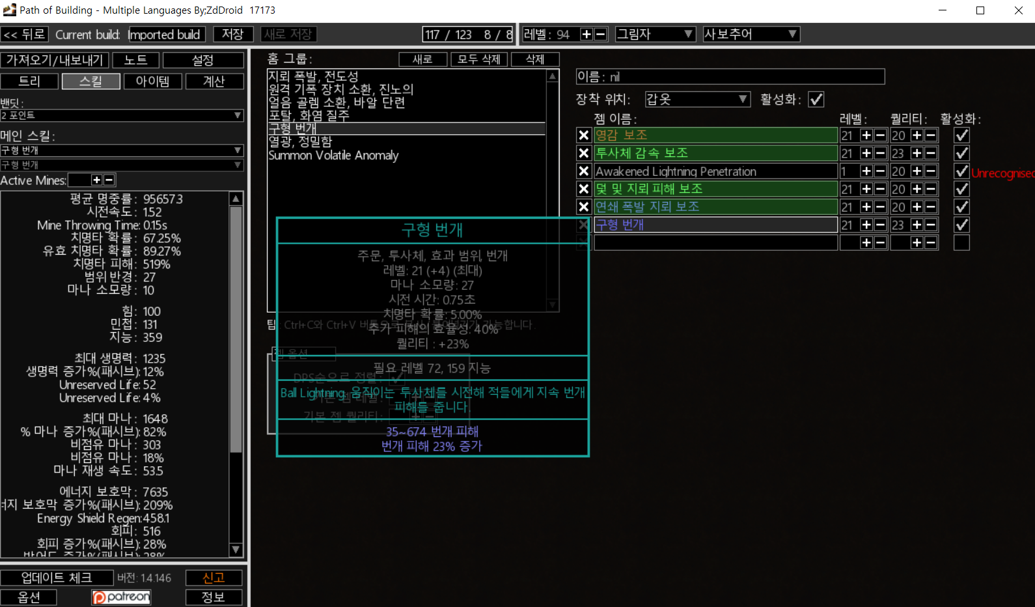Raise 구형 번개 gem level with plus
This screenshot has height=607, width=1035.
(866, 225)
